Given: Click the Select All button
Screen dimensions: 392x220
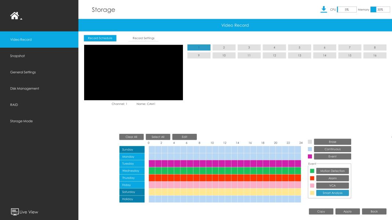Looking at the screenshot, I should pos(158,137).
